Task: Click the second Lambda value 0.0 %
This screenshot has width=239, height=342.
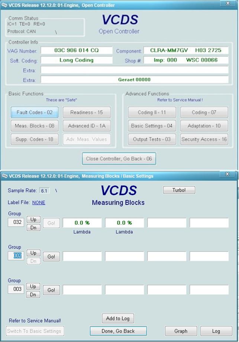Action: tap(125, 223)
